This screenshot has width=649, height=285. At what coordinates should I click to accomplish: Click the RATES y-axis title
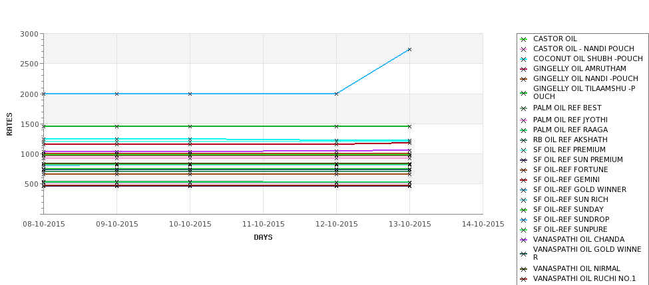(9, 124)
